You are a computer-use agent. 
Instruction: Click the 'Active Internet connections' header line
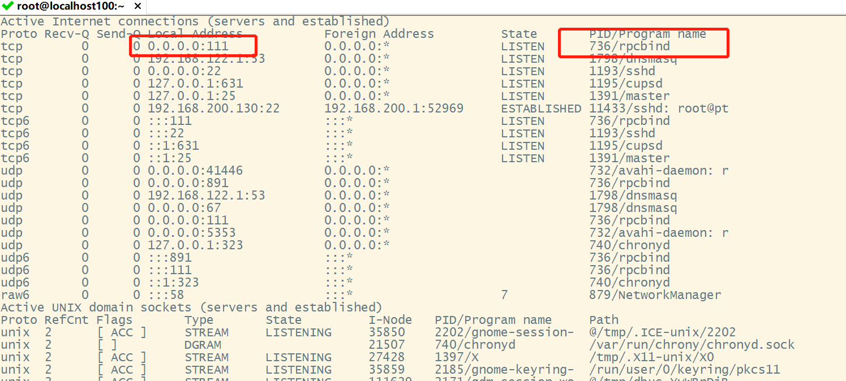pyautogui.click(x=195, y=21)
